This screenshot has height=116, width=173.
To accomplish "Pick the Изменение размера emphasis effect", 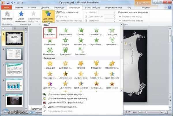I will click(112, 65).
